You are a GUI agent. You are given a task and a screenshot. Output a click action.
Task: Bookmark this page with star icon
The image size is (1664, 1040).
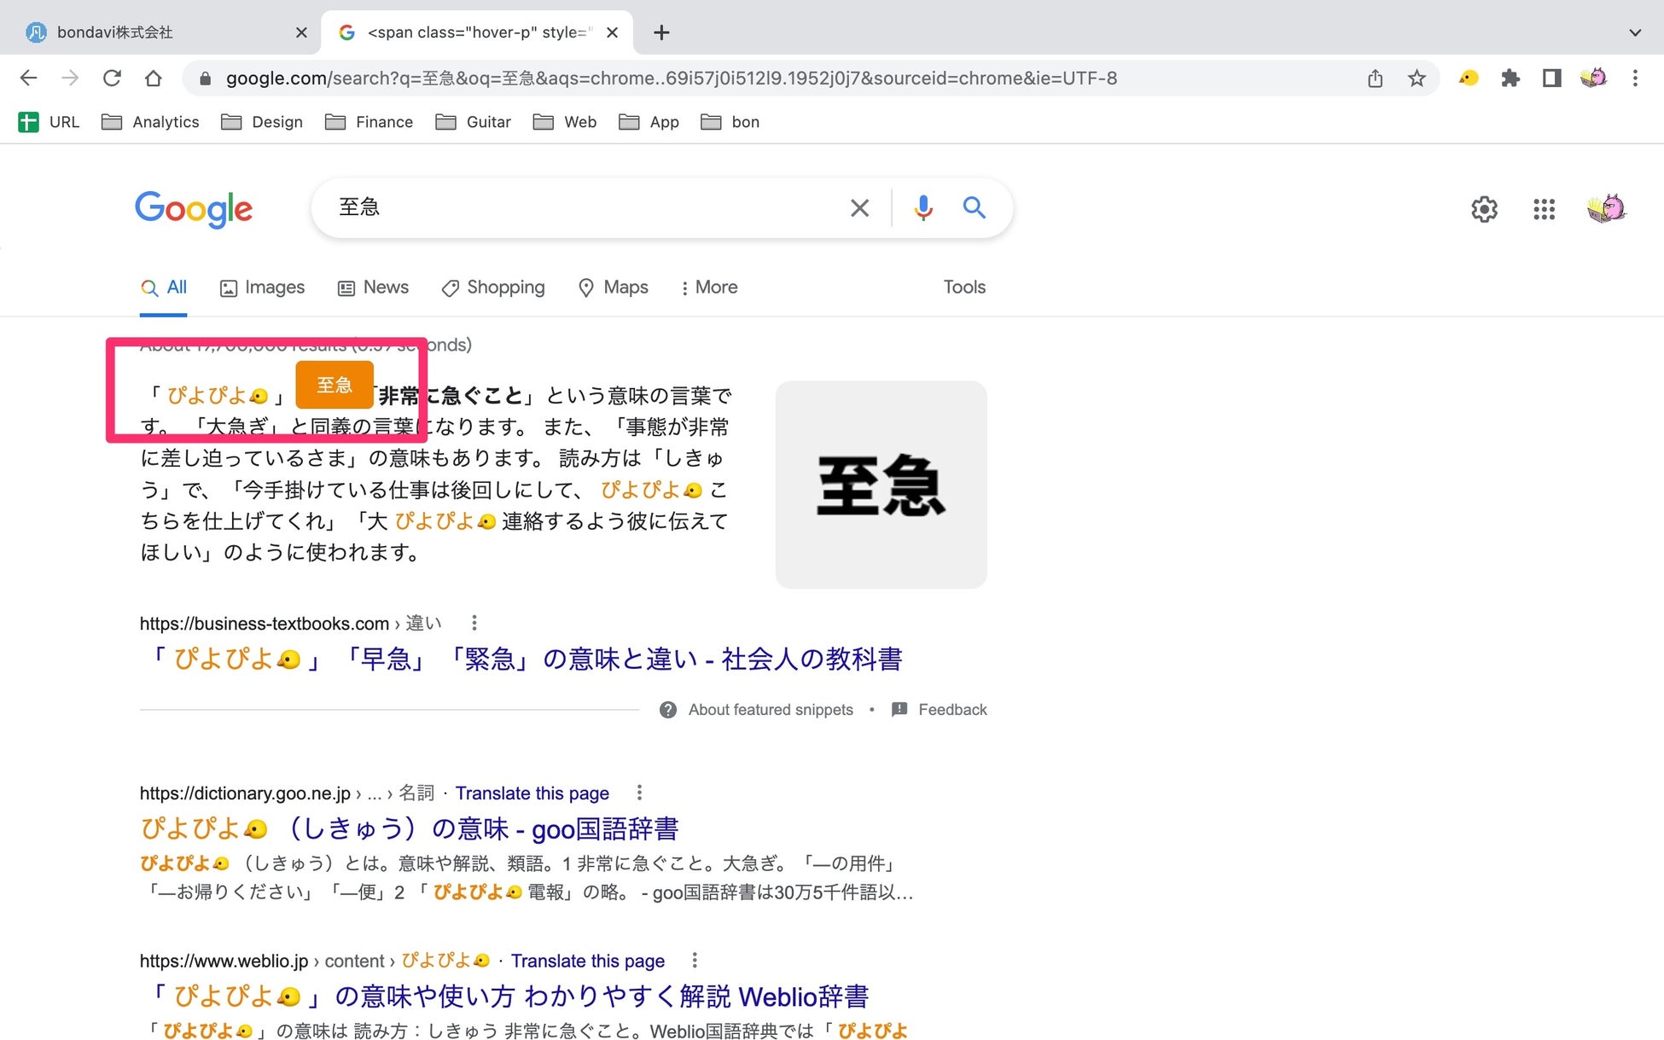[x=1417, y=78]
